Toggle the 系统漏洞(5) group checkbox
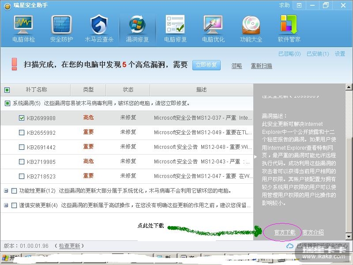Screen dimensions: 353x265 coord(8,103)
